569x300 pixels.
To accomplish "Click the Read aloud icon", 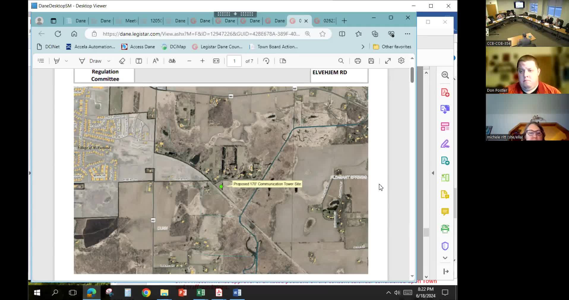I will (156, 61).
